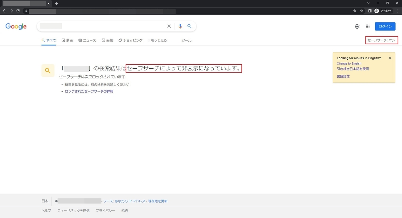Screen dimensions: 402x218
Task: Toggle the browser side panel icon
Action: [370, 11]
